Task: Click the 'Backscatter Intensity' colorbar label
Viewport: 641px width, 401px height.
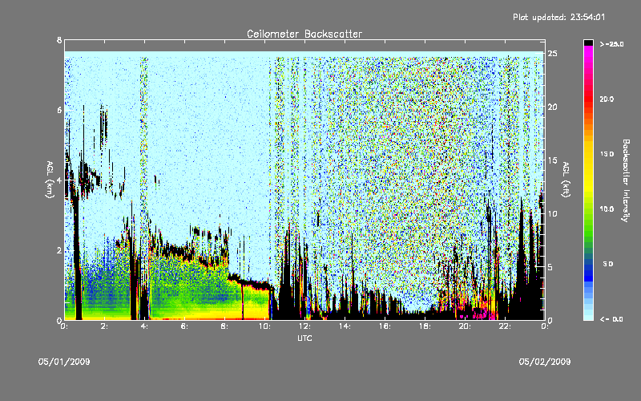Action: pos(626,180)
